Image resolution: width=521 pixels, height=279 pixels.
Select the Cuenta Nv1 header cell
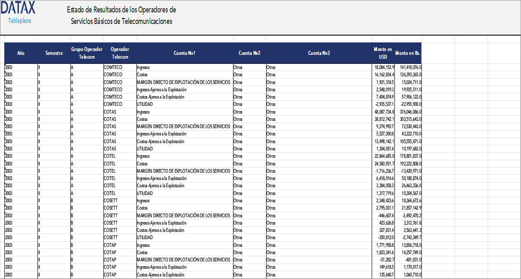(185, 53)
